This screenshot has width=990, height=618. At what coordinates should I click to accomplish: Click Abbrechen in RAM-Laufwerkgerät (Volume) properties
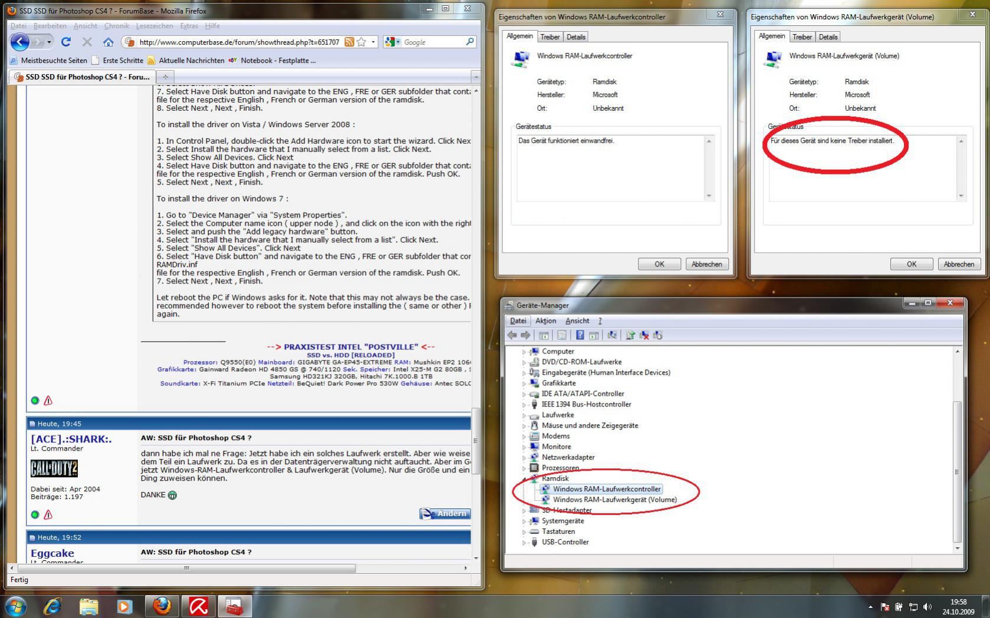click(959, 264)
